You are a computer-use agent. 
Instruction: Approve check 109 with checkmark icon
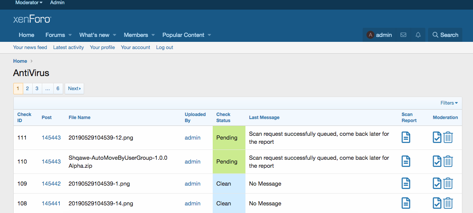(x=437, y=183)
